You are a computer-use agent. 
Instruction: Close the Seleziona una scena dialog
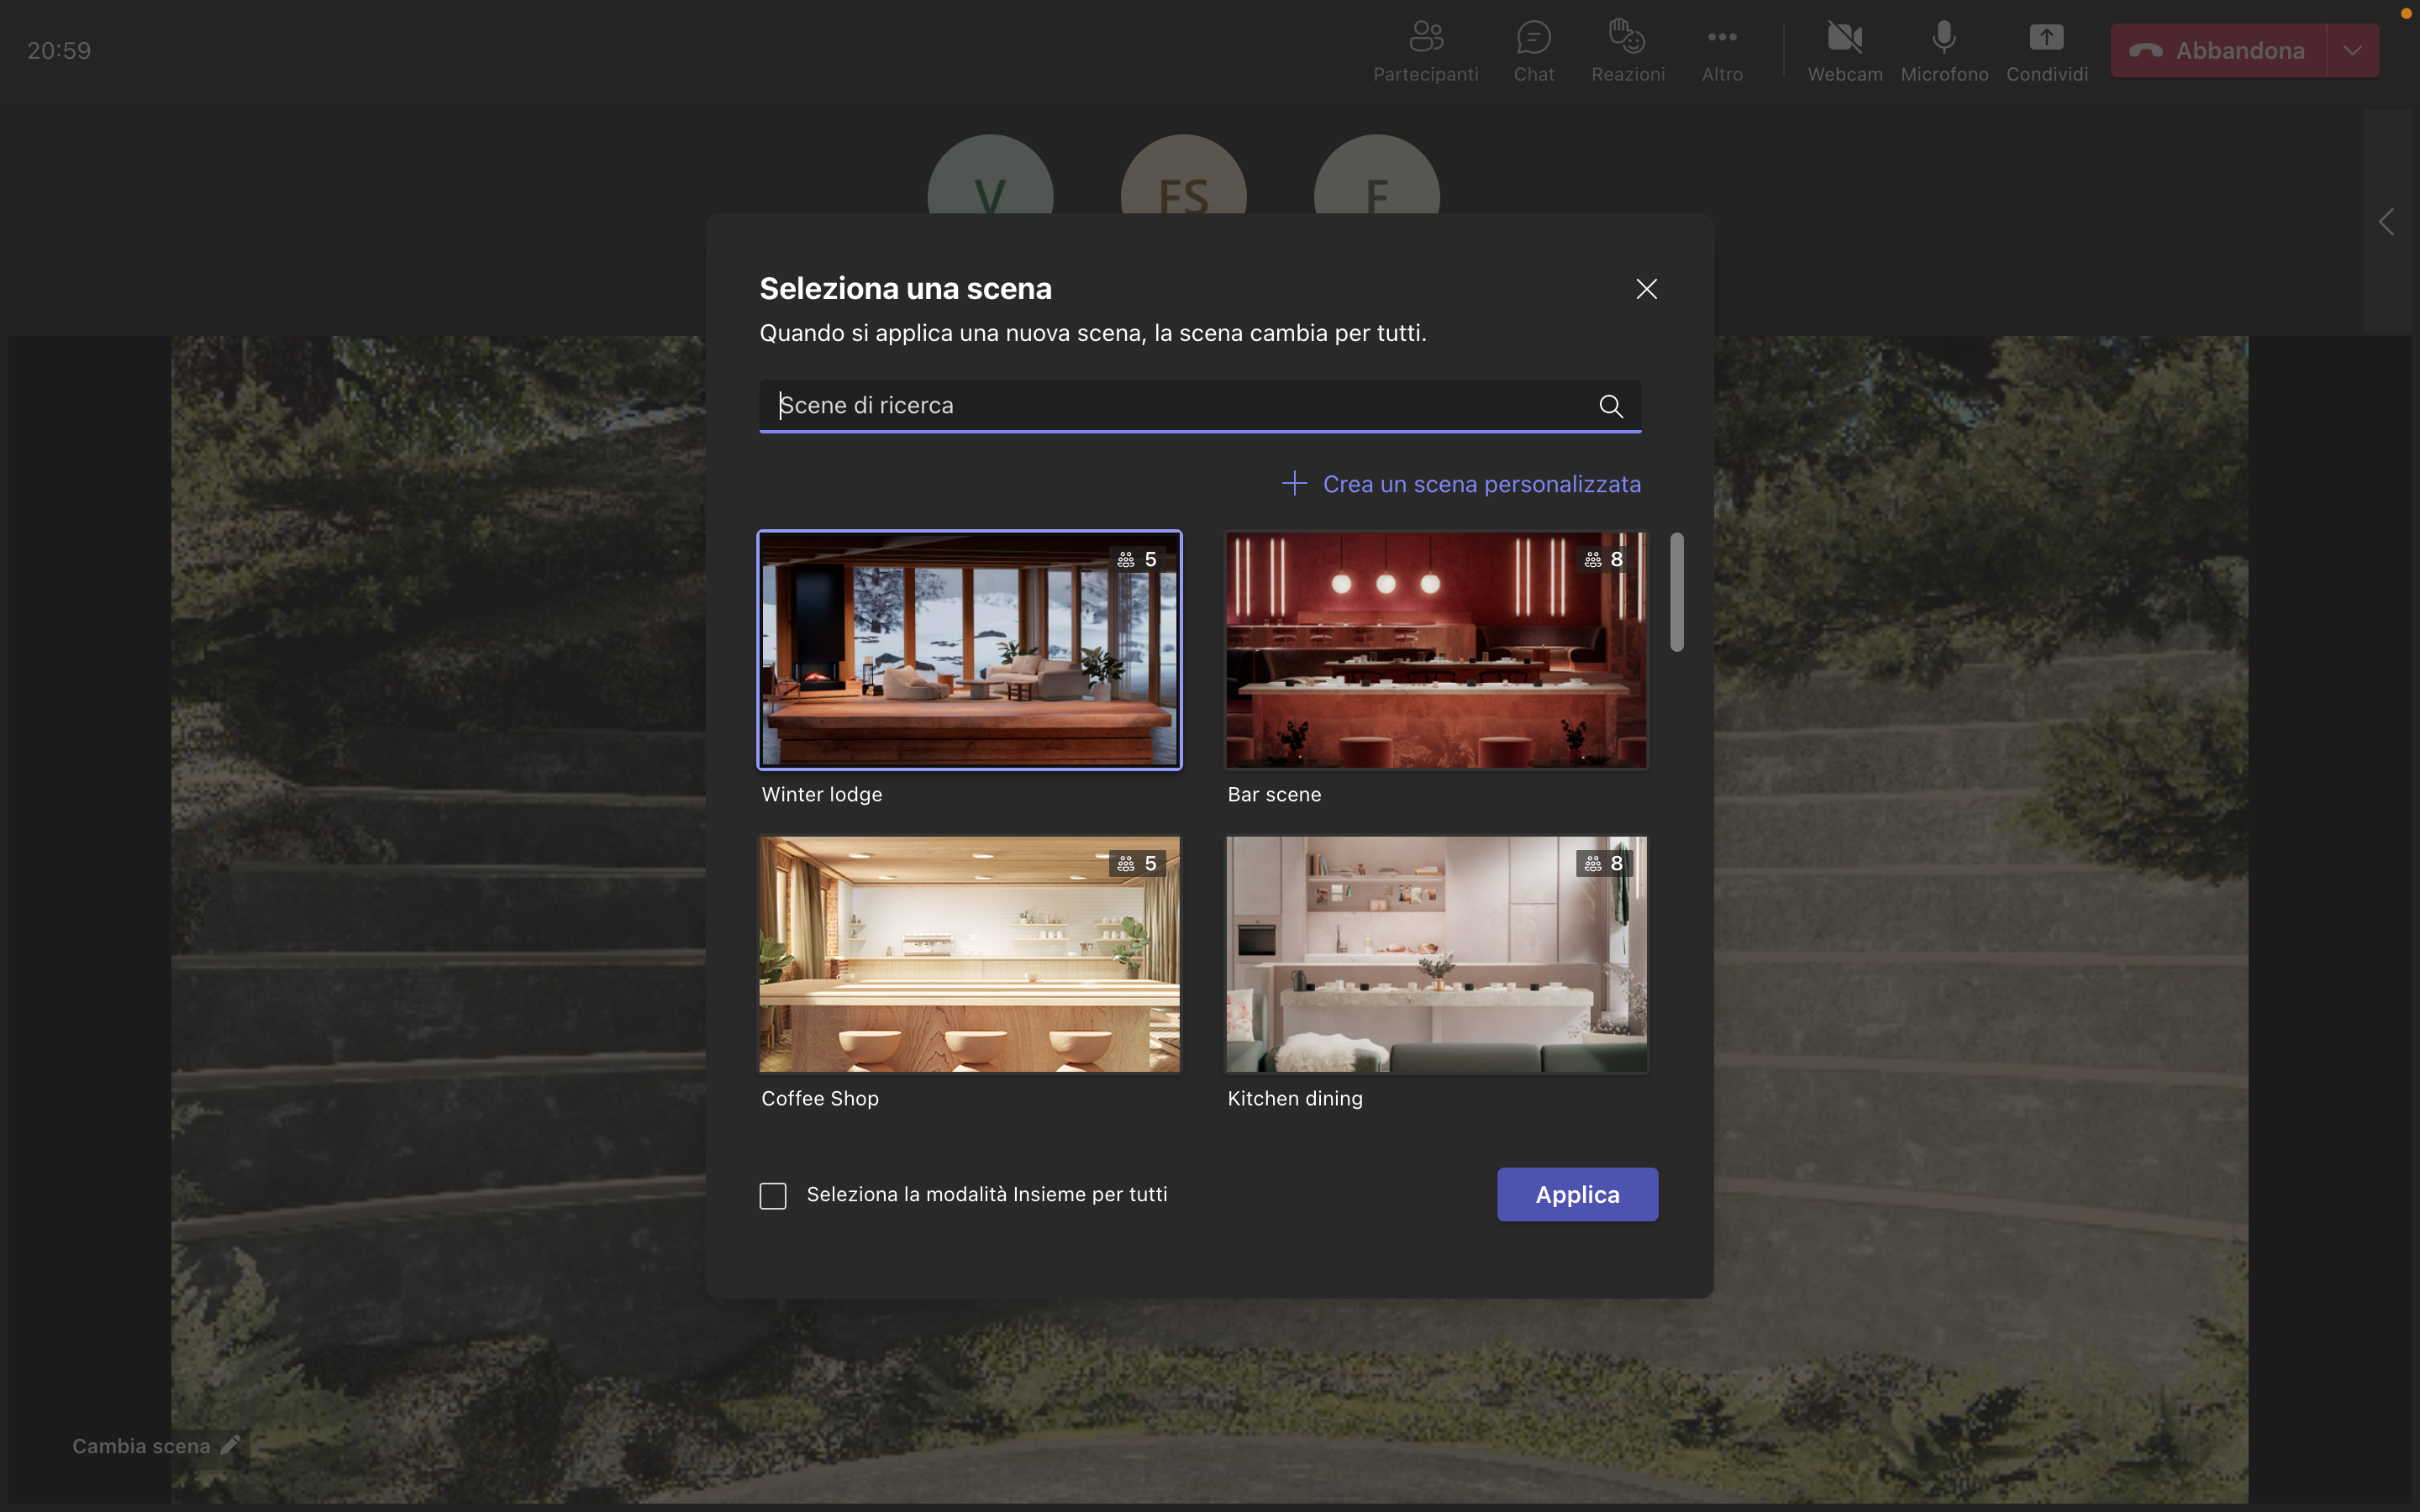click(1646, 289)
